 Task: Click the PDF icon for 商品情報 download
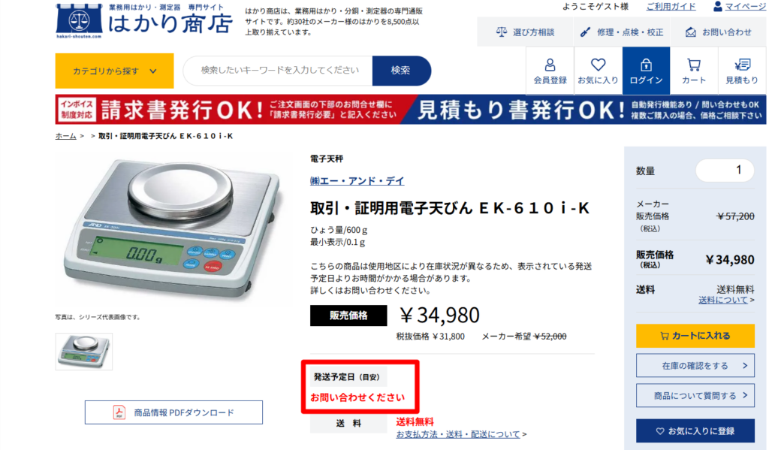[x=119, y=412]
